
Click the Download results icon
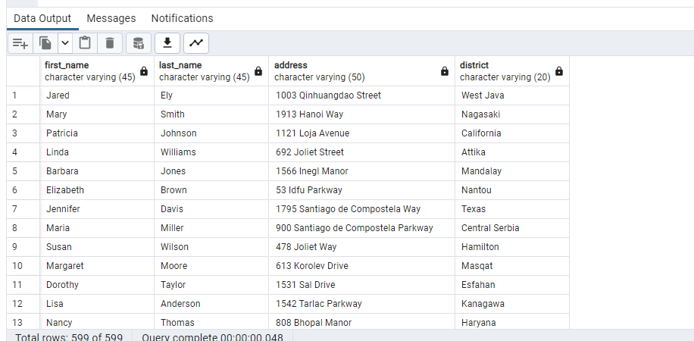pos(167,43)
